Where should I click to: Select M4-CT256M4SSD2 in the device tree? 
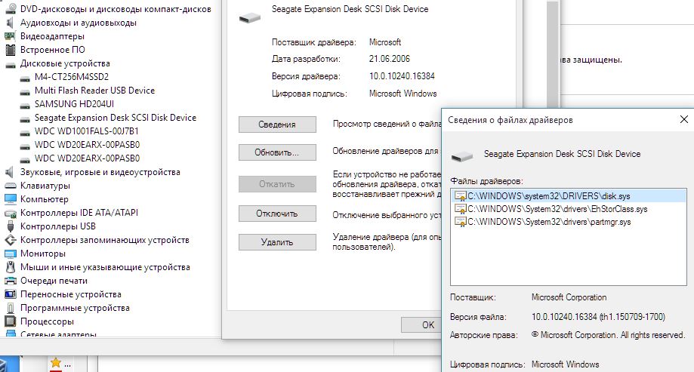[72, 77]
